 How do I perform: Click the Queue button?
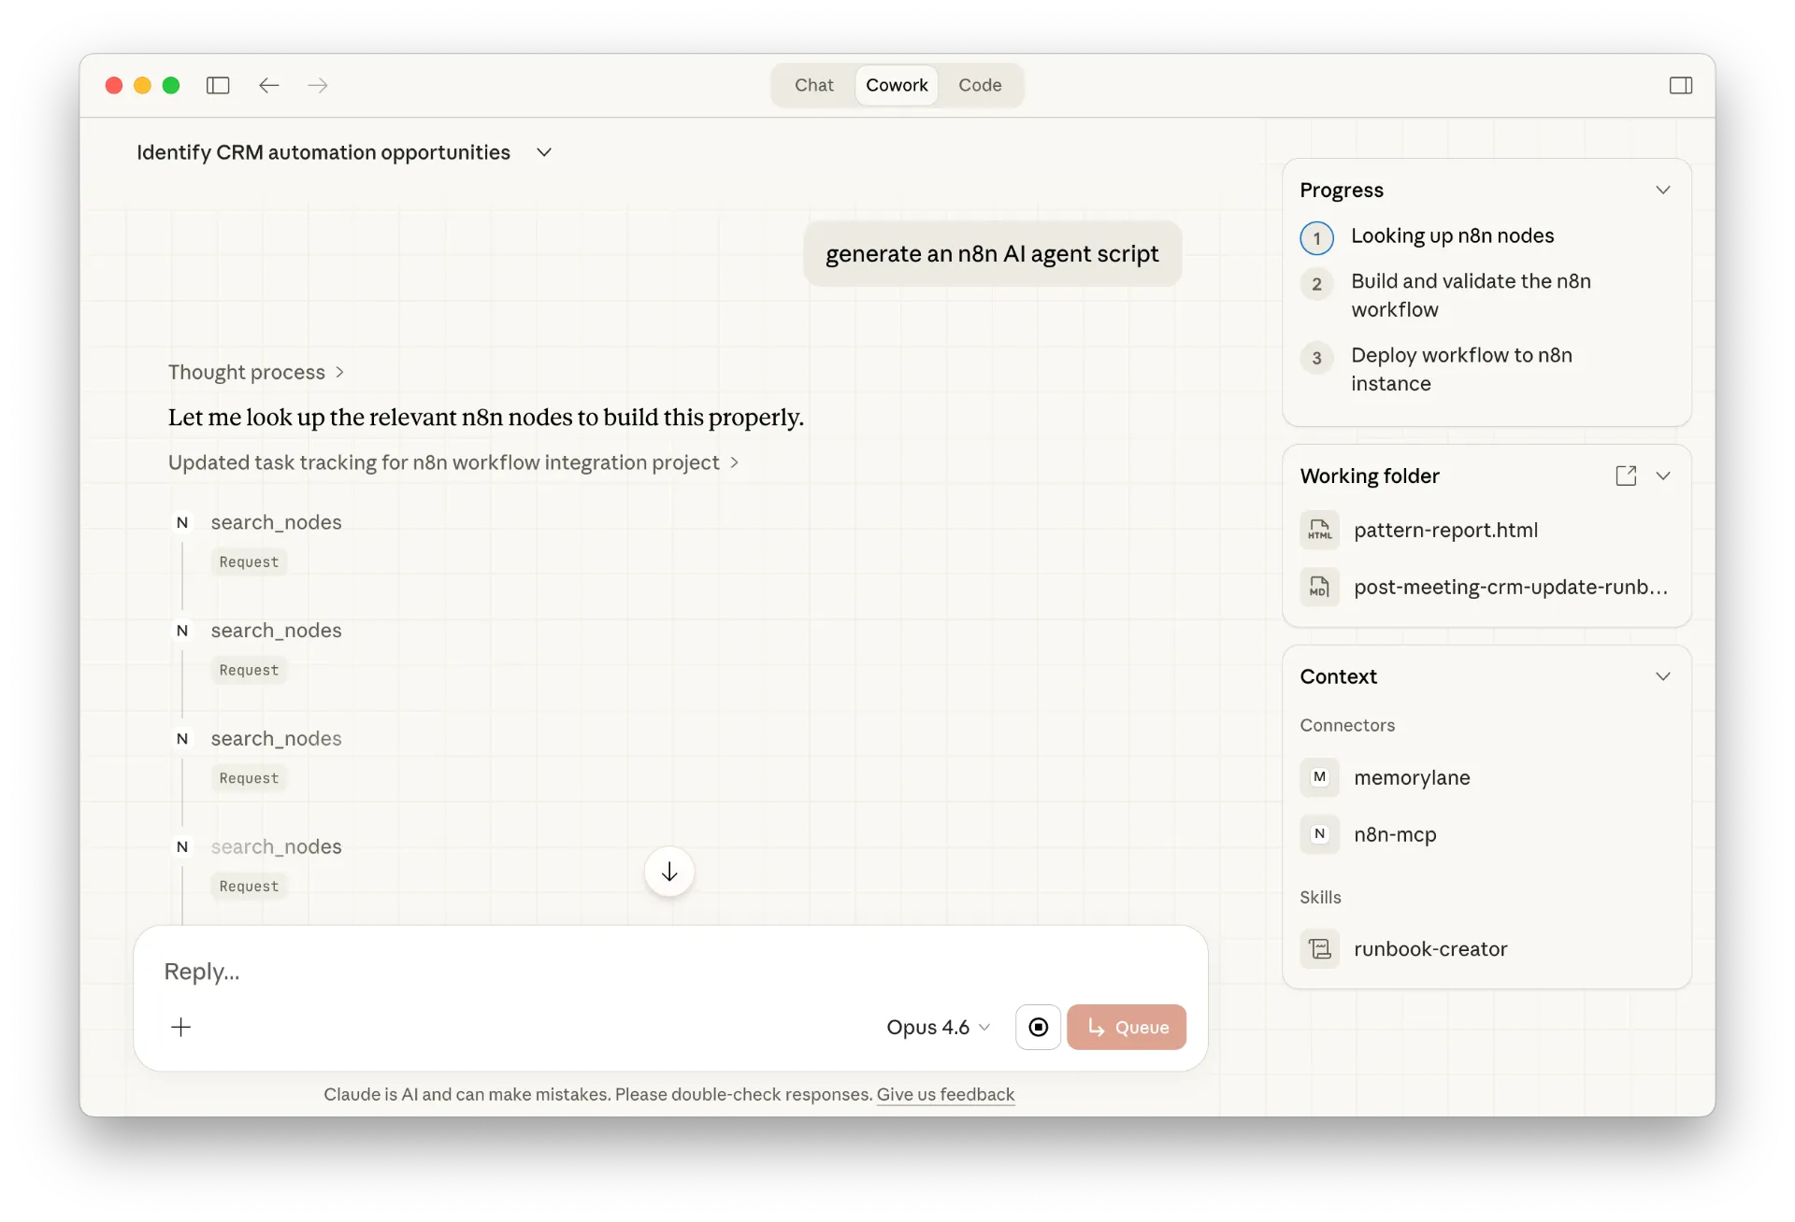1126,1027
